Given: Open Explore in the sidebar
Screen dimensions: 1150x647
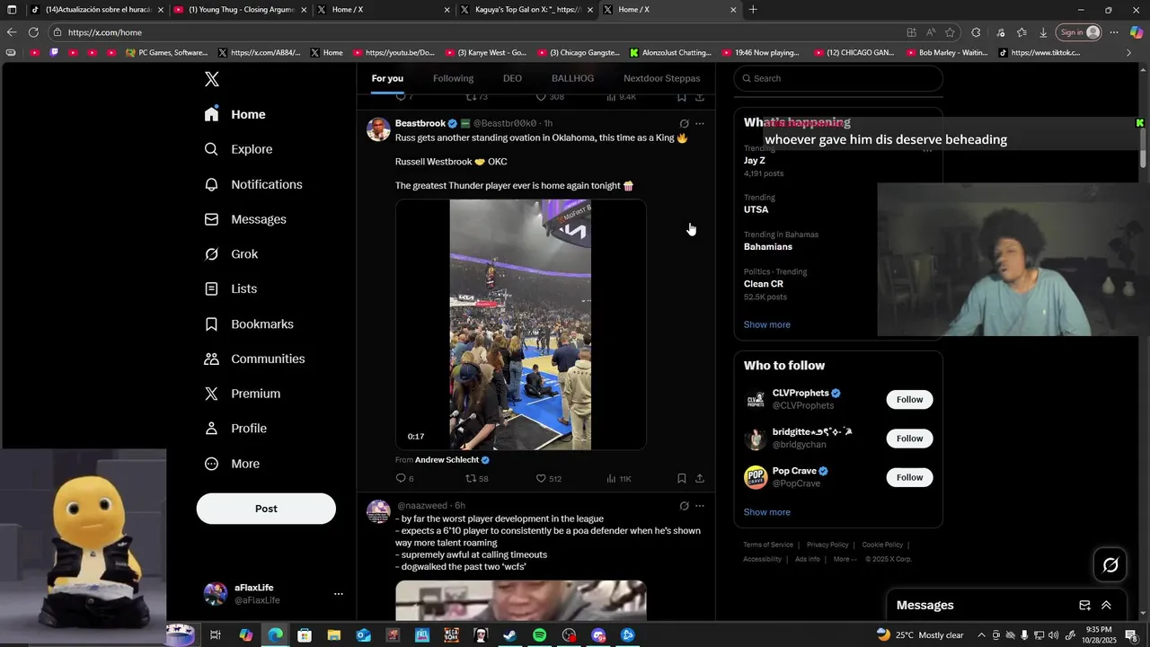Looking at the screenshot, I should pos(239,149).
